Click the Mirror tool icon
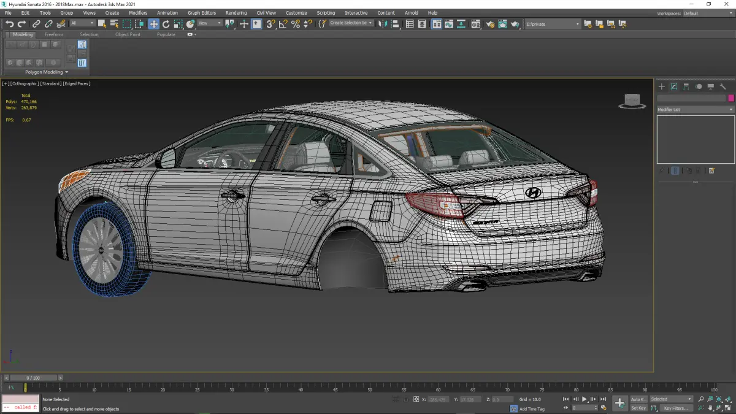This screenshot has width=736, height=414. [383, 24]
